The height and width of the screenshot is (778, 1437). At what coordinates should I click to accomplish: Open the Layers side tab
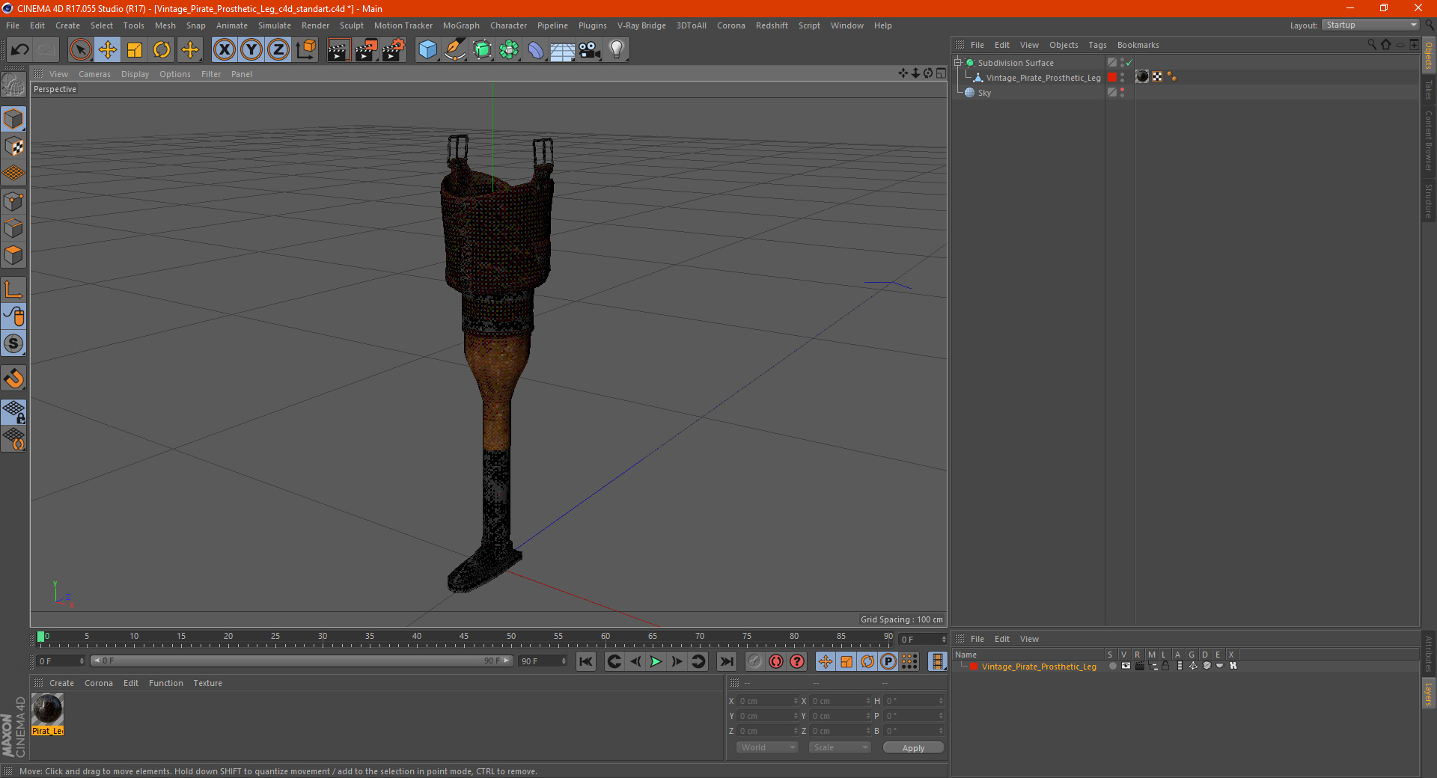coord(1429,693)
